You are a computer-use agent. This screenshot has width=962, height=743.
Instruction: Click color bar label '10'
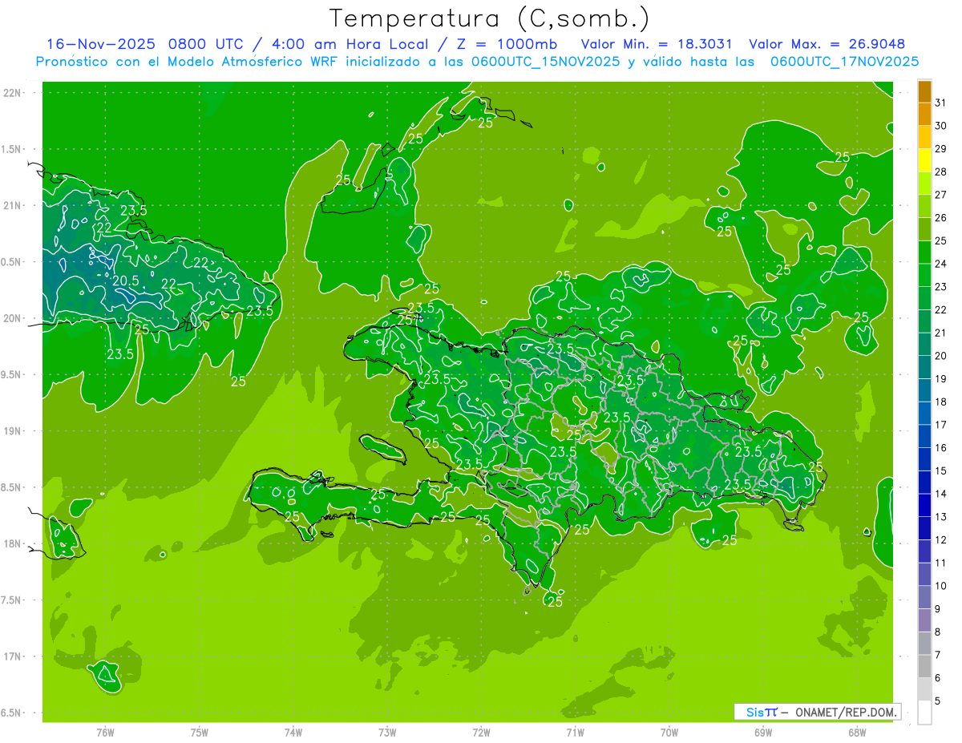(941, 586)
